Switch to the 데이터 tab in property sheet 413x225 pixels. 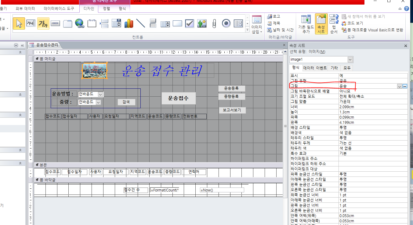(x=308, y=68)
